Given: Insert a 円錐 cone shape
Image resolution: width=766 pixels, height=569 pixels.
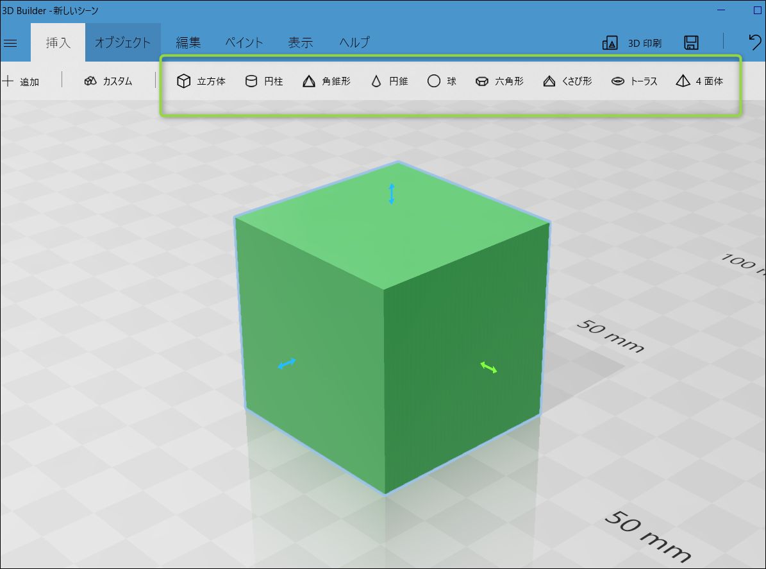Looking at the screenshot, I should point(389,81).
